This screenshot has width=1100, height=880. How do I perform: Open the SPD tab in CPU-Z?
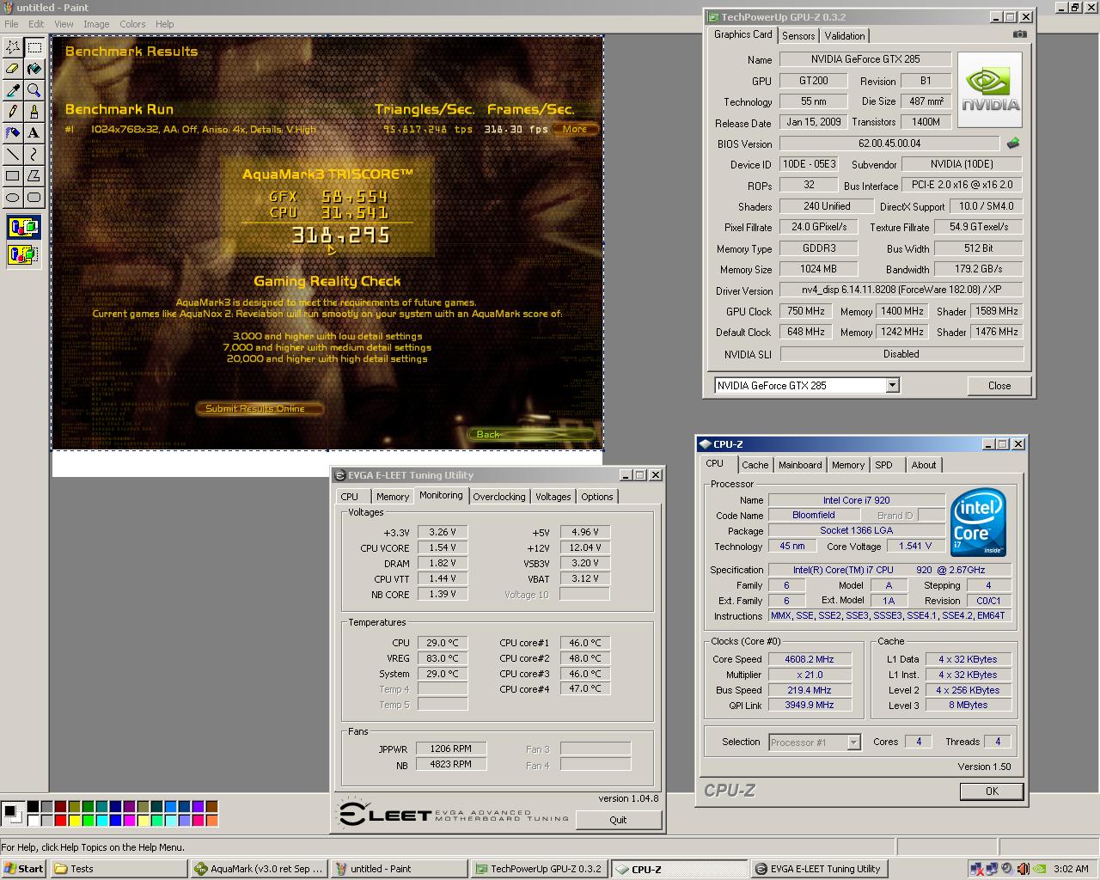tap(883, 465)
